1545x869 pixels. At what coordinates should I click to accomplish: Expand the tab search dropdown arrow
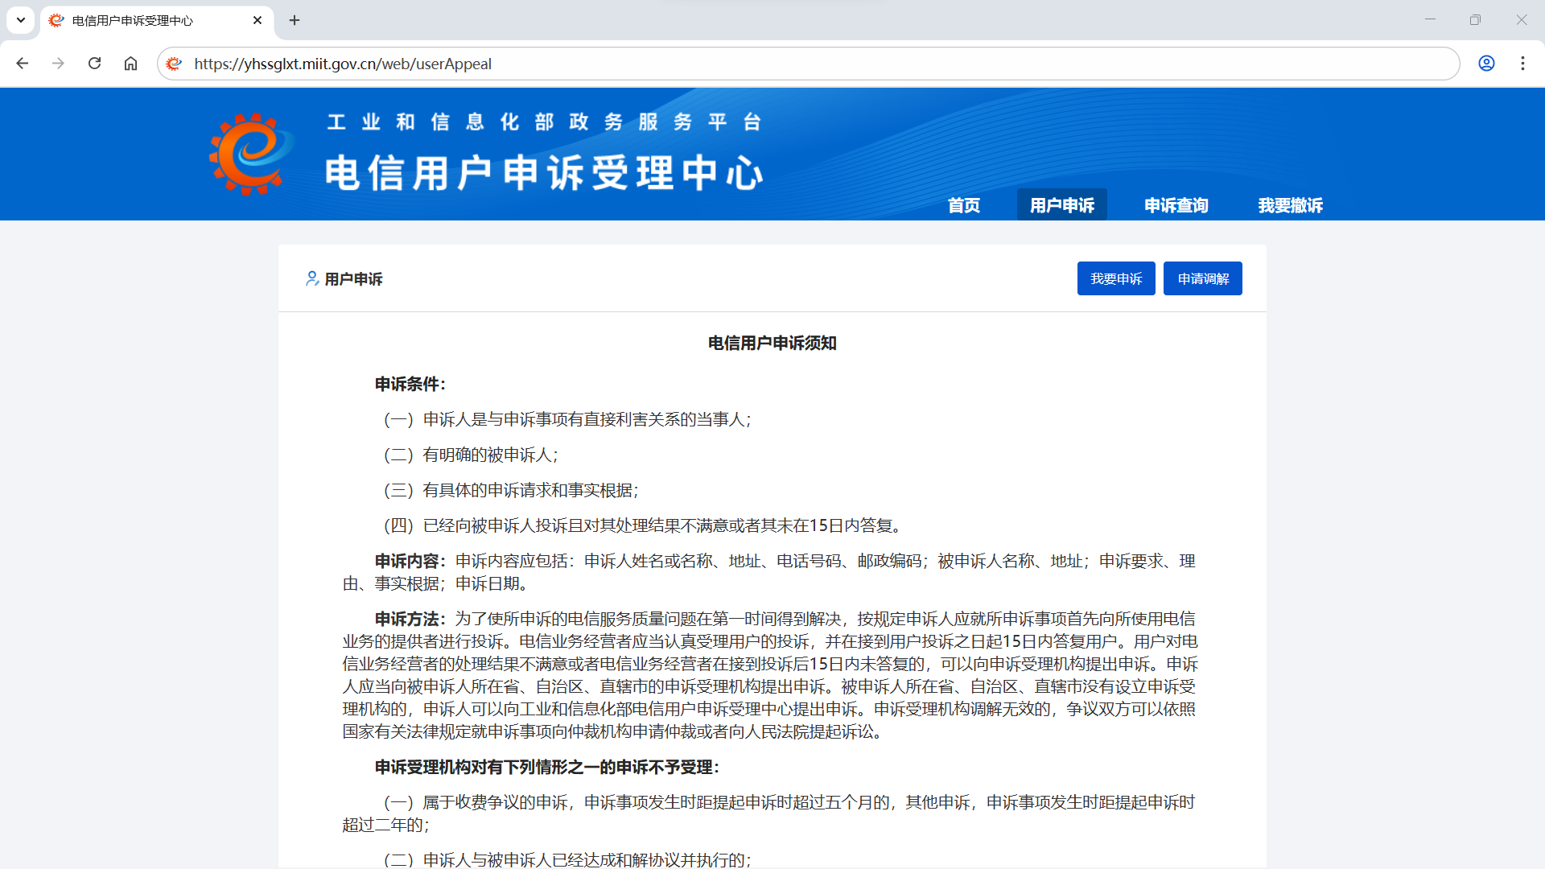point(21,20)
